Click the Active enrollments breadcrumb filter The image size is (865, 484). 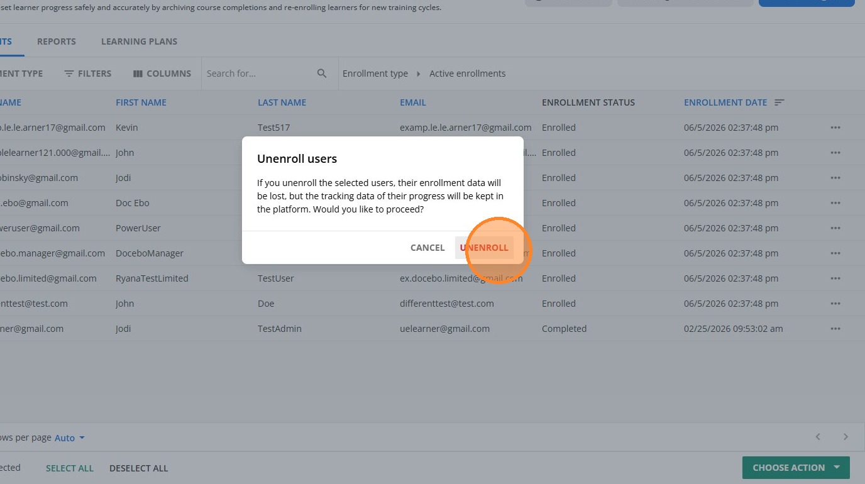(x=467, y=74)
